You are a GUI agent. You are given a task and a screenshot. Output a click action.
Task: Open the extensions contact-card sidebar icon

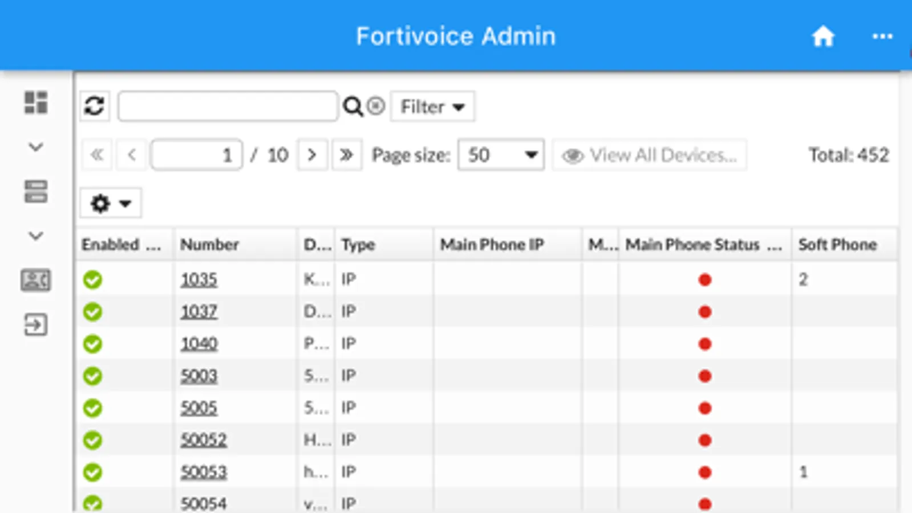pos(35,280)
